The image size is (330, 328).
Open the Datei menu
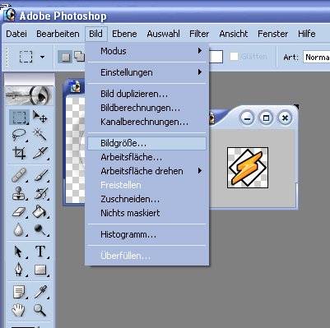click(x=16, y=34)
